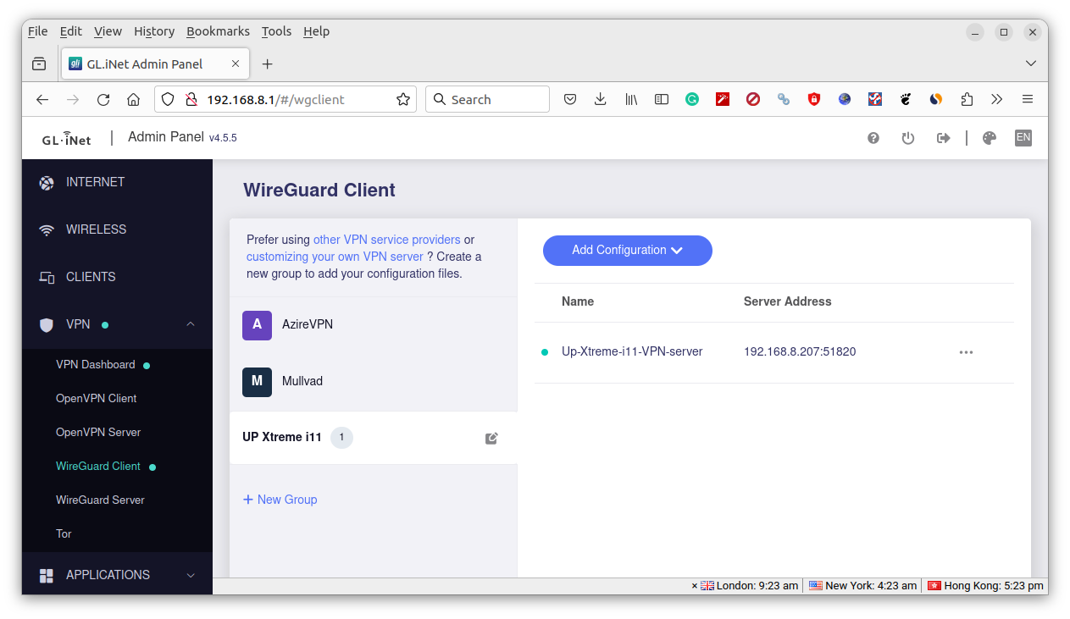Open the theme palette icon
1070x619 pixels.
(990, 138)
